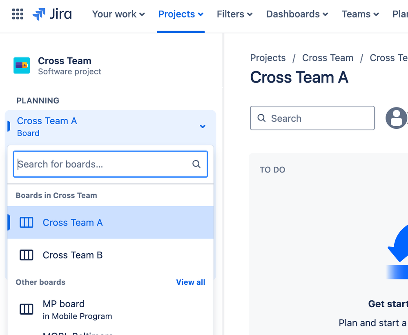Collapse the Cross Team A board switcher

tap(111, 127)
